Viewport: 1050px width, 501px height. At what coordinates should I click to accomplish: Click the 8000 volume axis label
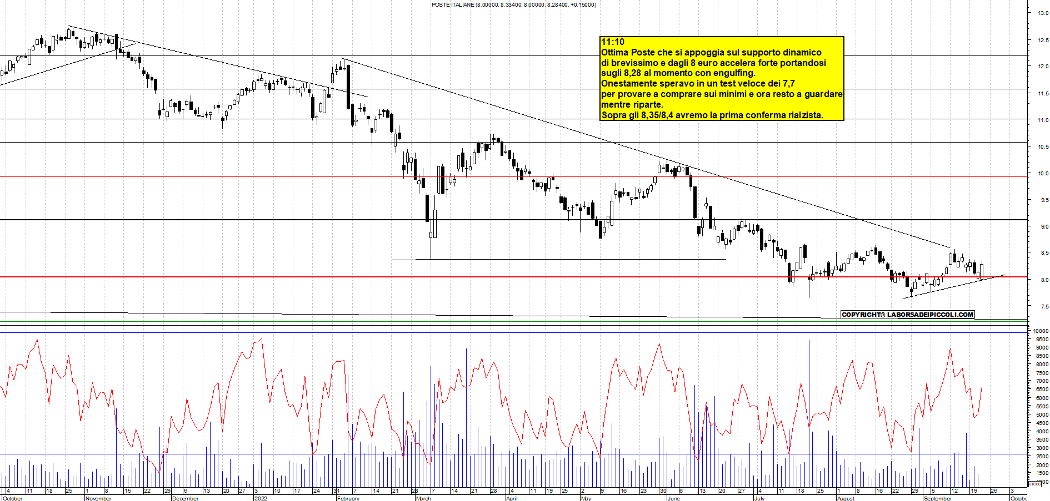1042,364
